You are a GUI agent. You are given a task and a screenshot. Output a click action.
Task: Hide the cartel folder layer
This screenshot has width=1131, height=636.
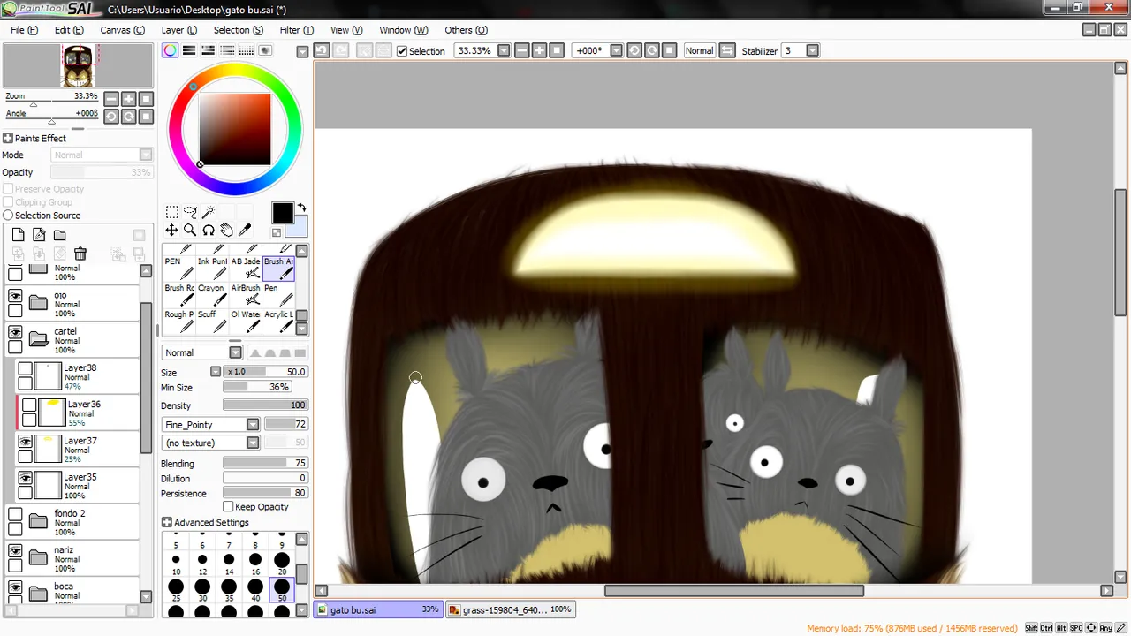(x=15, y=333)
